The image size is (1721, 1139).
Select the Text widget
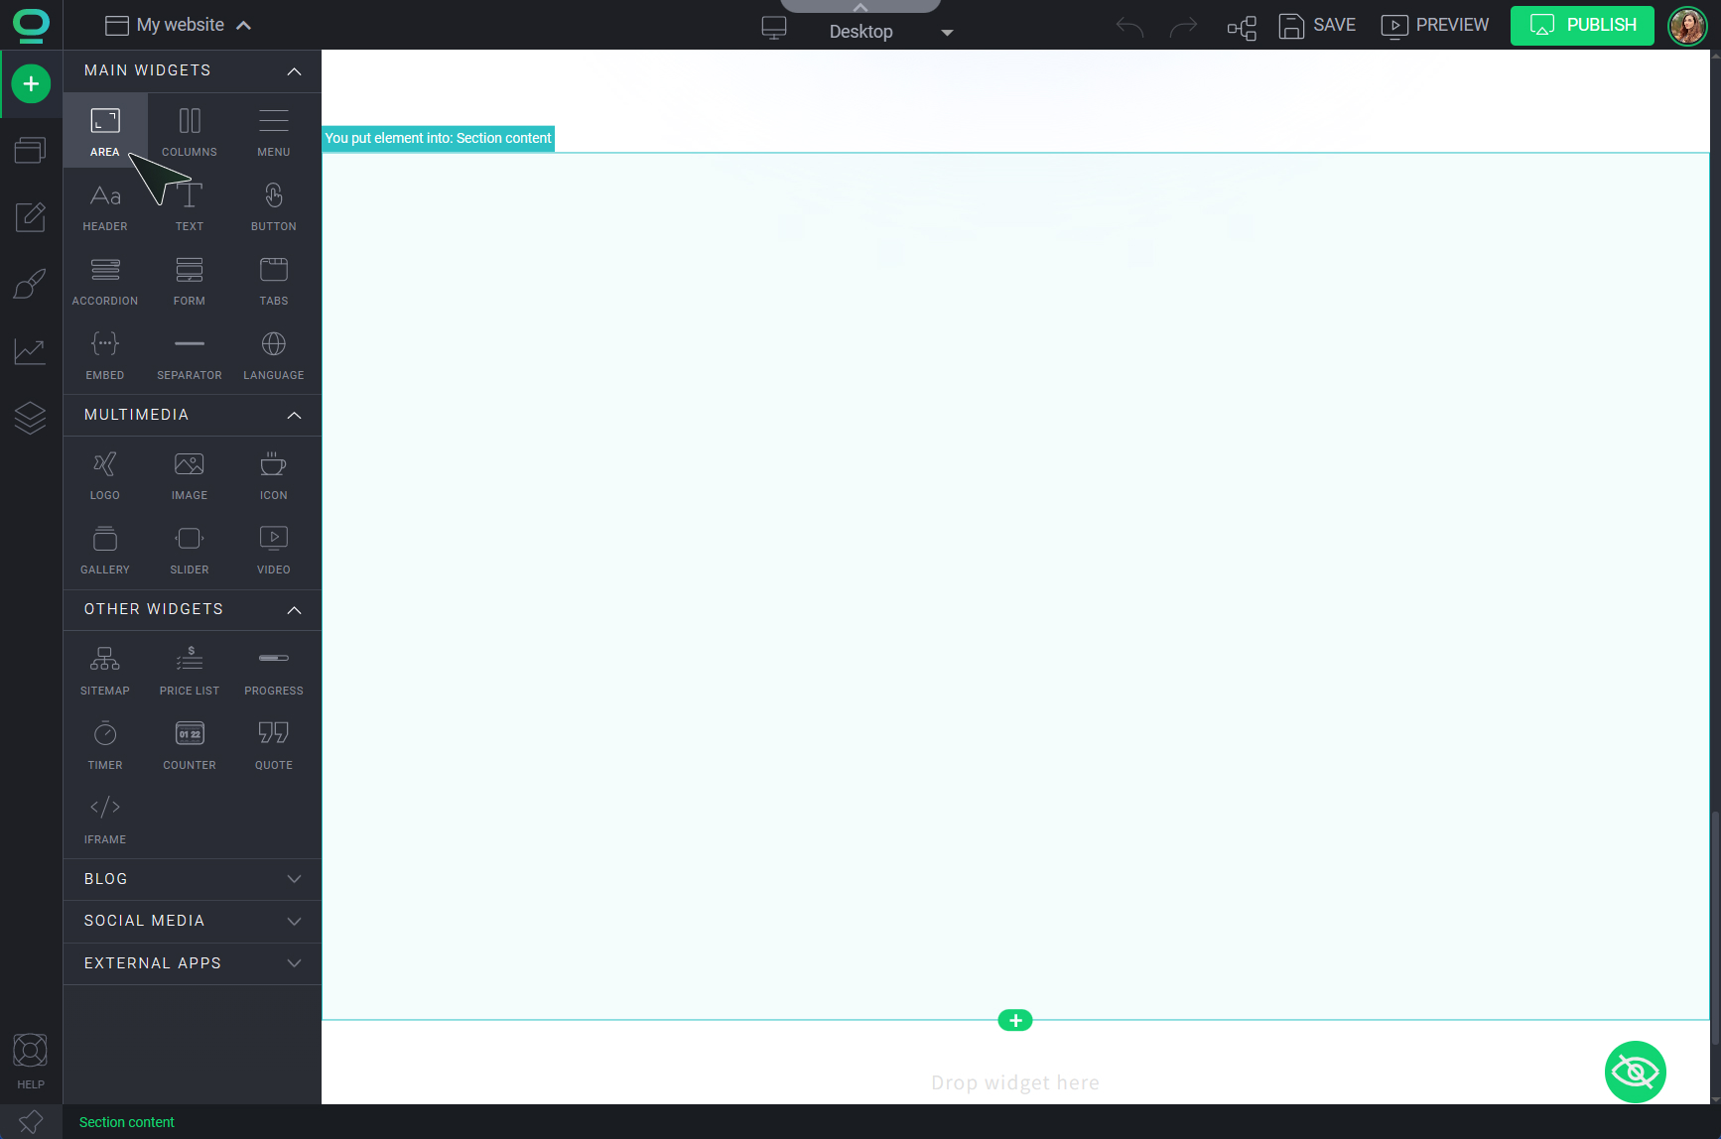[x=190, y=206]
